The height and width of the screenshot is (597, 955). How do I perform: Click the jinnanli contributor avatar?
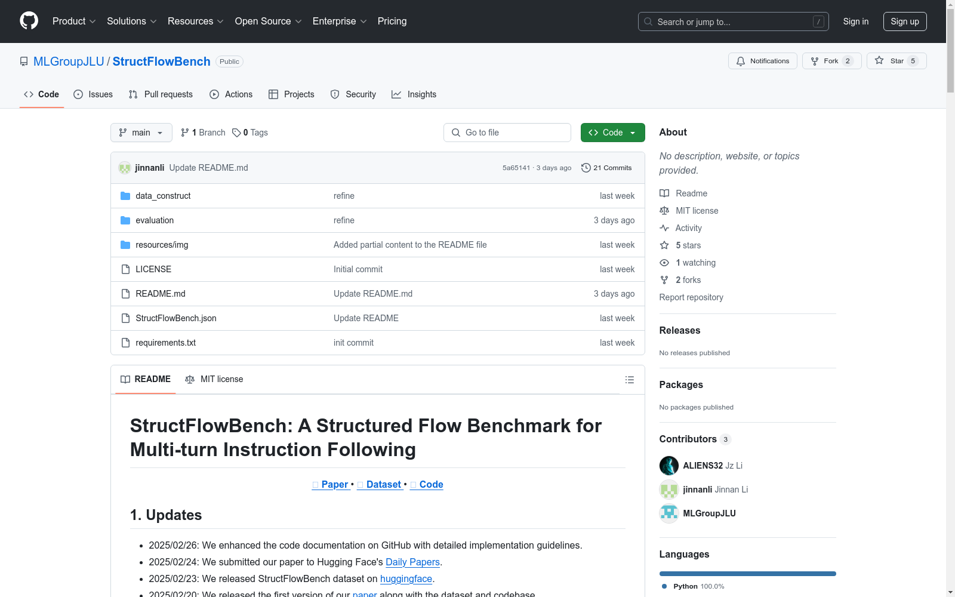tap(669, 490)
